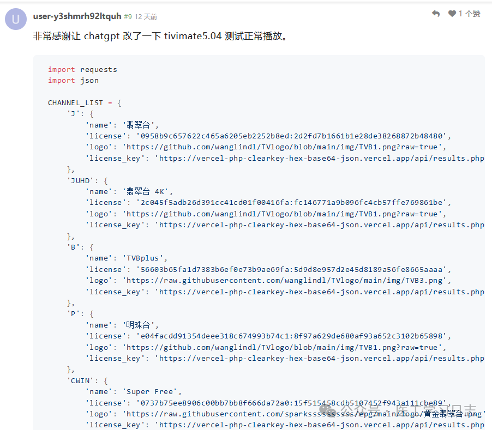Click the user avatar with letter U

pos(16,19)
